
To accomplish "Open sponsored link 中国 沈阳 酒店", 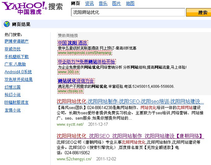I will click(73, 43).
